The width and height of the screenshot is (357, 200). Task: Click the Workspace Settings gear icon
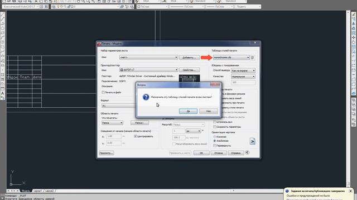tap(41, 7)
